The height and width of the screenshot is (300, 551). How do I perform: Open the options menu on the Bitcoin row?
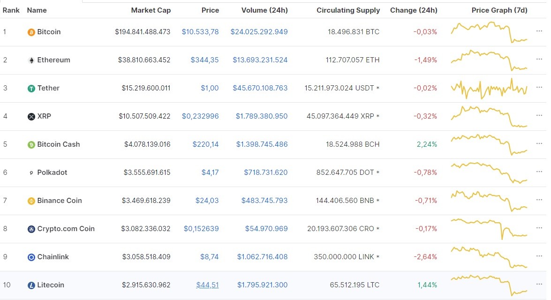[540, 32]
